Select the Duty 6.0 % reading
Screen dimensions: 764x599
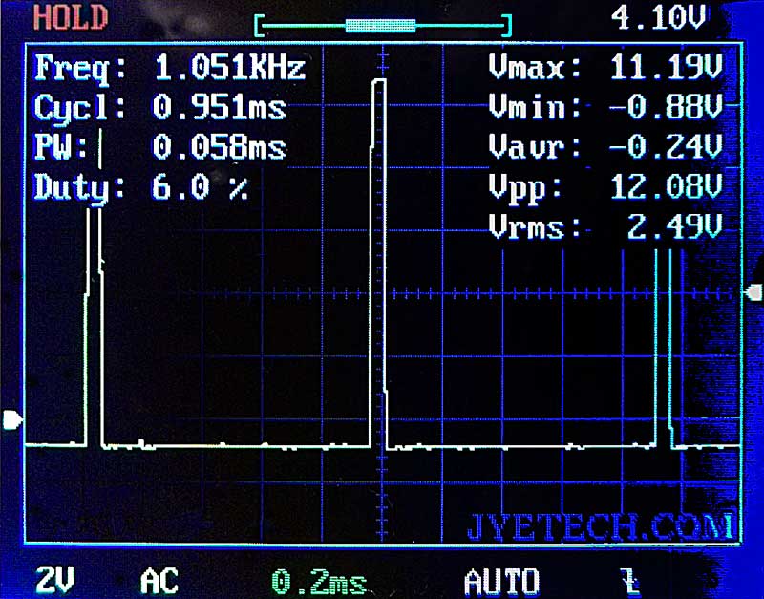[141, 187]
